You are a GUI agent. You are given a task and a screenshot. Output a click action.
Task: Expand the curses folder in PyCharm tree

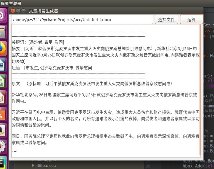point(33,165)
